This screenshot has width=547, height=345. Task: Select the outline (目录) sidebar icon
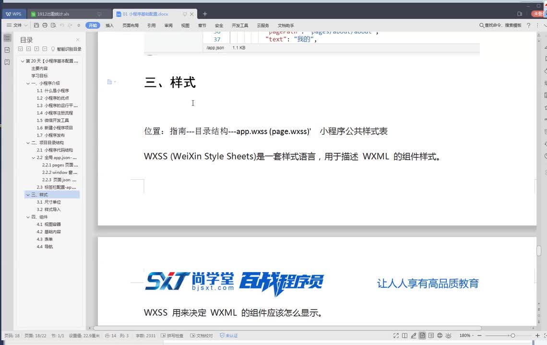click(7, 38)
